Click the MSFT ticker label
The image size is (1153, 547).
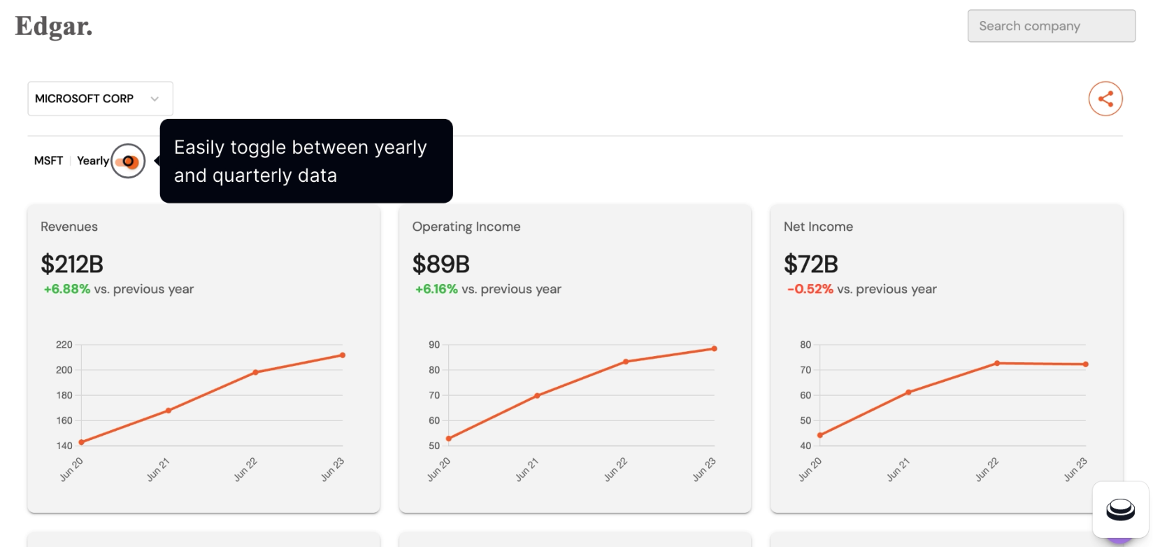click(48, 161)
